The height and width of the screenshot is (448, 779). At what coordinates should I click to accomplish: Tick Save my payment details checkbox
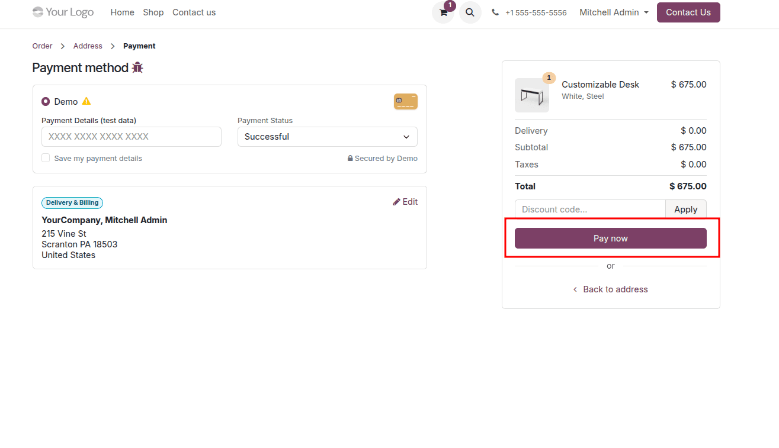tap(46, 158)
